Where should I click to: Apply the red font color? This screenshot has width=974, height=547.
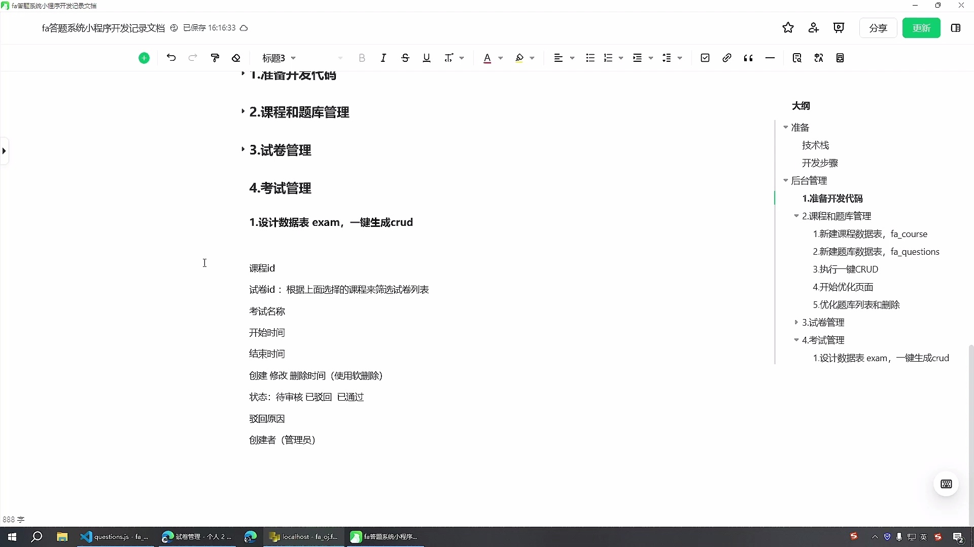point(487,58)
